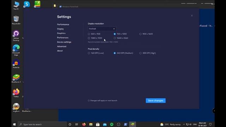Switch to Firefox in the taskbar
This screenshot has width=226, height=127.
[84, 124]
